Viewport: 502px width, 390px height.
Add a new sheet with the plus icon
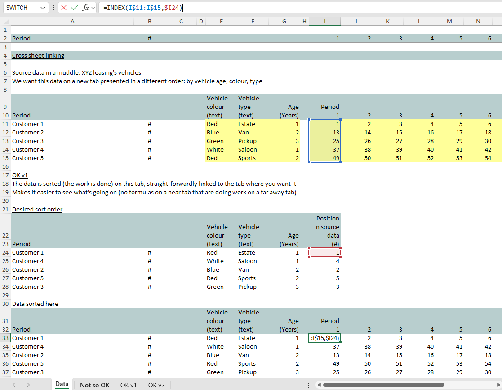192,385
